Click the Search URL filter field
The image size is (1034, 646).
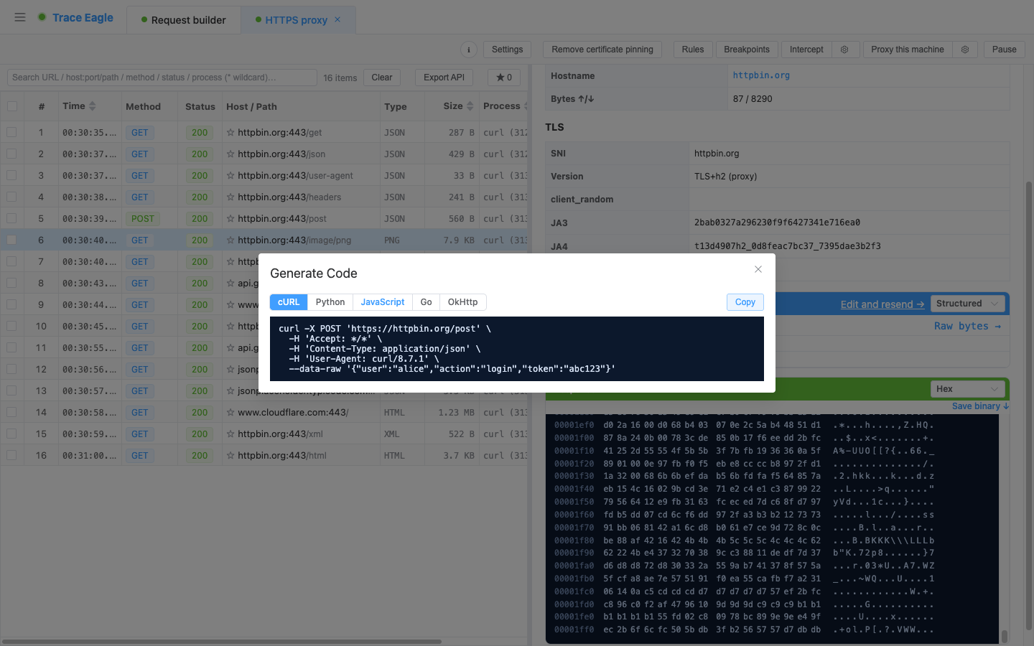click(162, 78)
